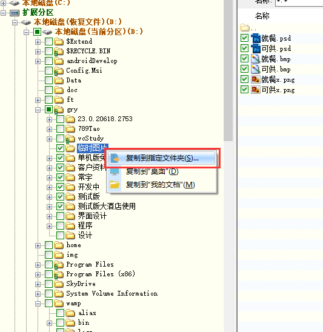Click the tree panel vertical scrollbar thumb
323x332 pixels.
228,70
